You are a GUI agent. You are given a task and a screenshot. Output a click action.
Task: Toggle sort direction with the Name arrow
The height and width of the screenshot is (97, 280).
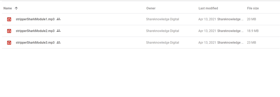[x=16, y=8]
